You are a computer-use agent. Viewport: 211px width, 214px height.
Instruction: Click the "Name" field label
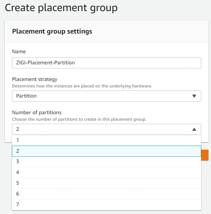tap(19, 51)
